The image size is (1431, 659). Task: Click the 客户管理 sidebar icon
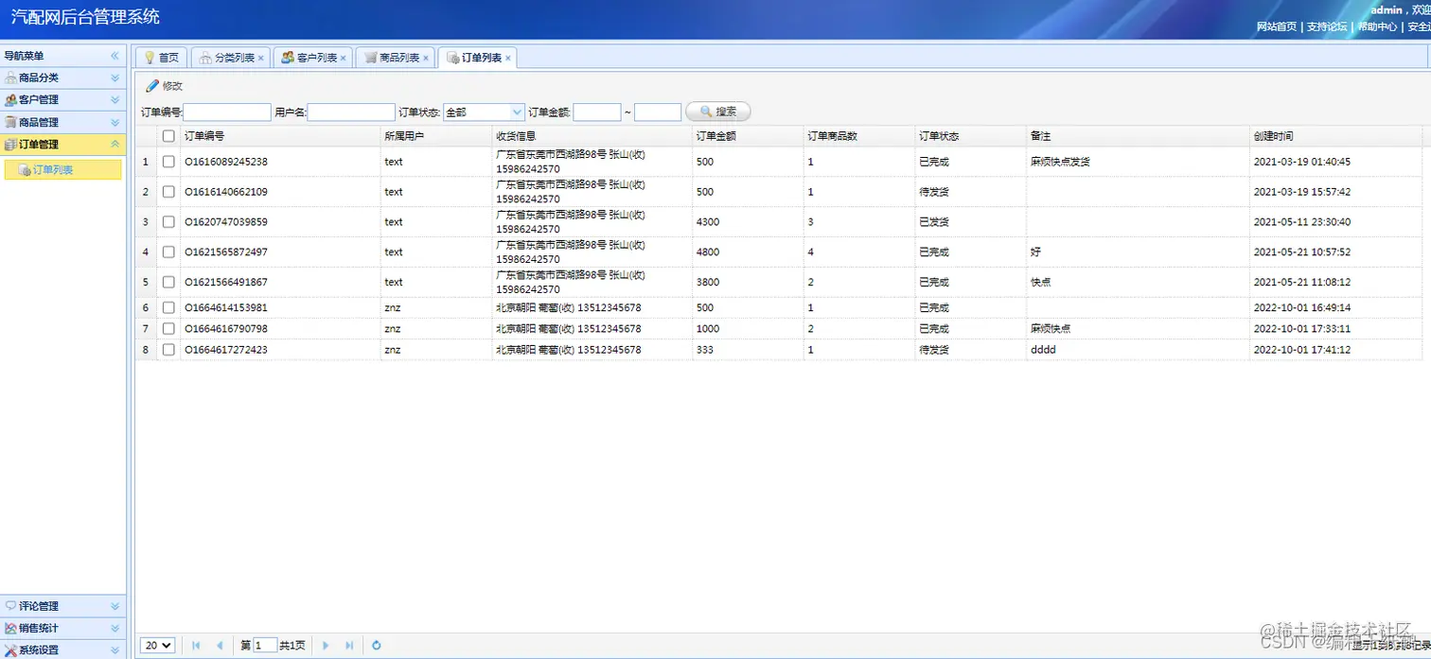(x=10, y=99)
